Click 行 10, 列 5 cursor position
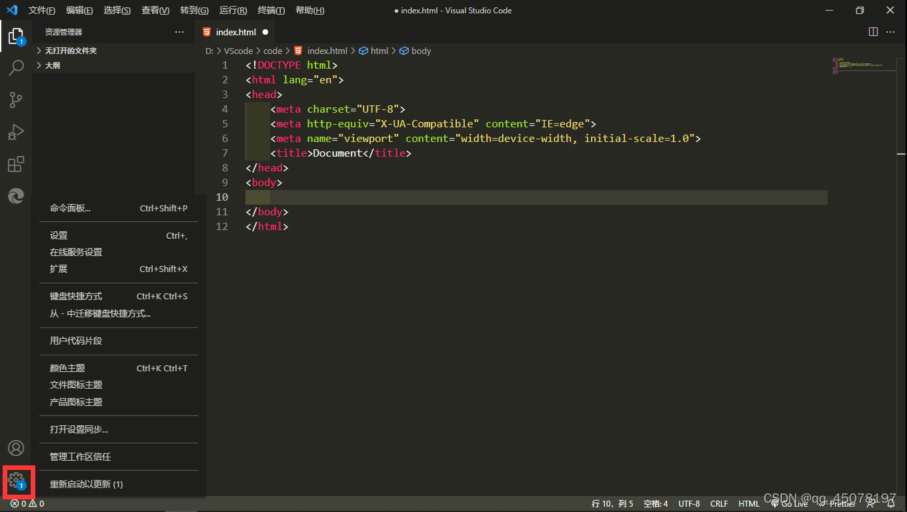 tap(612, 504)
